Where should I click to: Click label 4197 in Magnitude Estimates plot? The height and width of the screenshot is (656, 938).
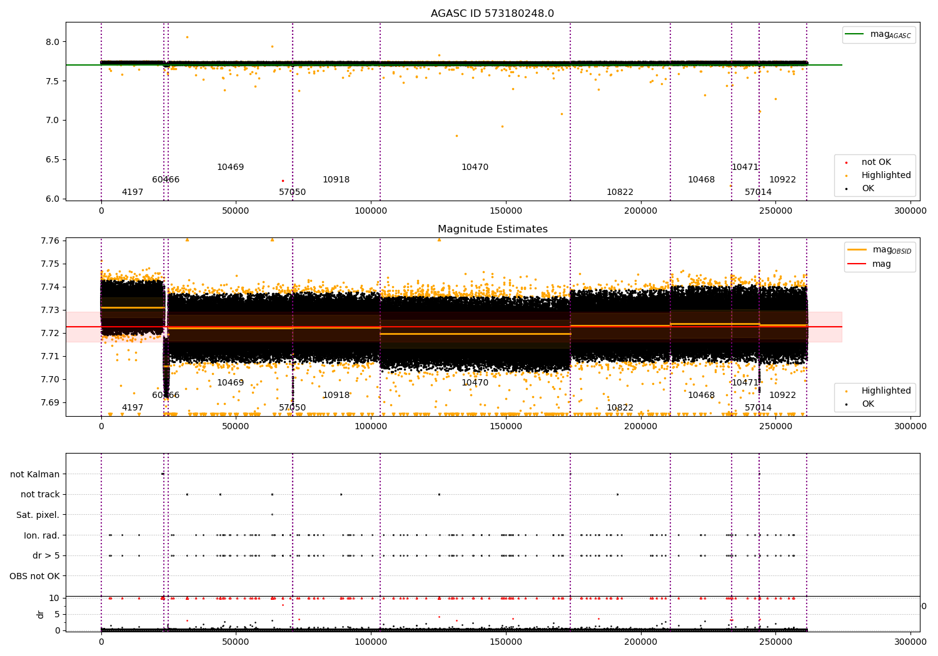pos(133,408)
